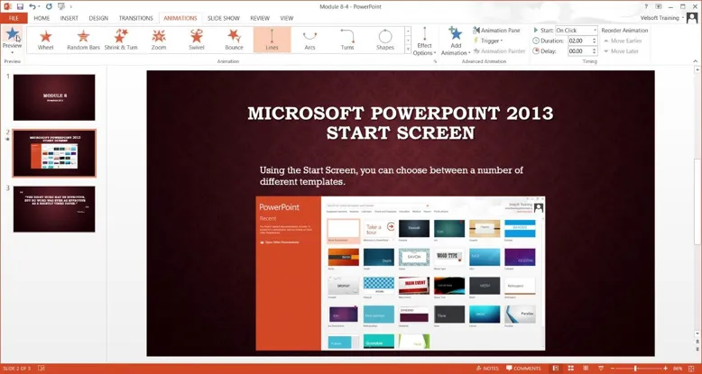This screenshot has width=702, height=374.
Task: Click the Save icon in quick access toolbar
Action: tap(20, 6)
